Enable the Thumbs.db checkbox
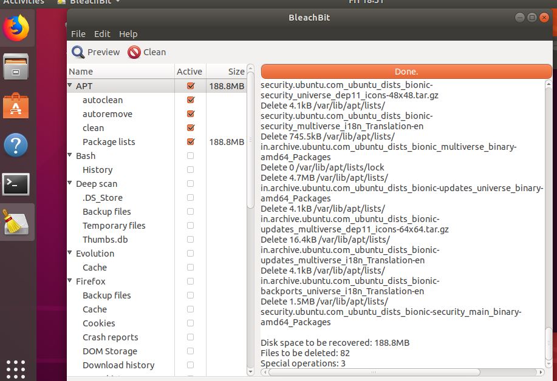The image size is (557, 381). point(190,239)
